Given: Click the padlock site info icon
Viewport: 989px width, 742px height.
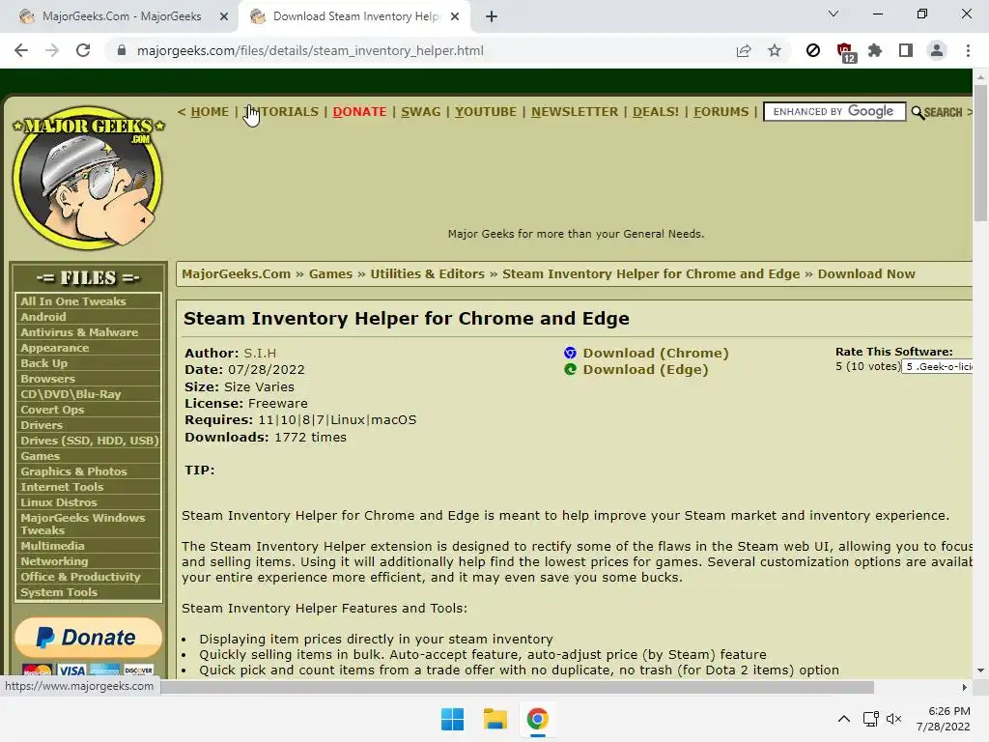Looking at the screenshot, I should [x=122, y=50].
